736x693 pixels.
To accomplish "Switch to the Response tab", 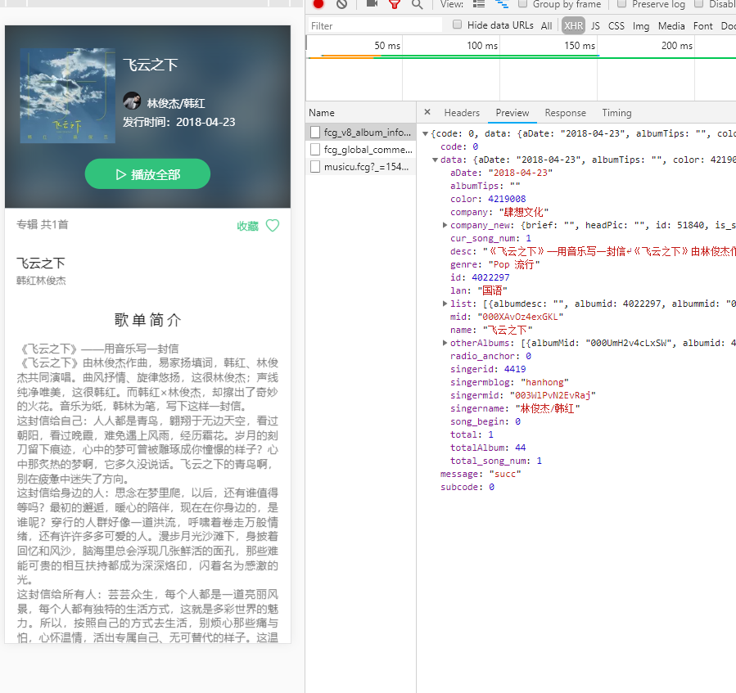I will pos(565,113).
